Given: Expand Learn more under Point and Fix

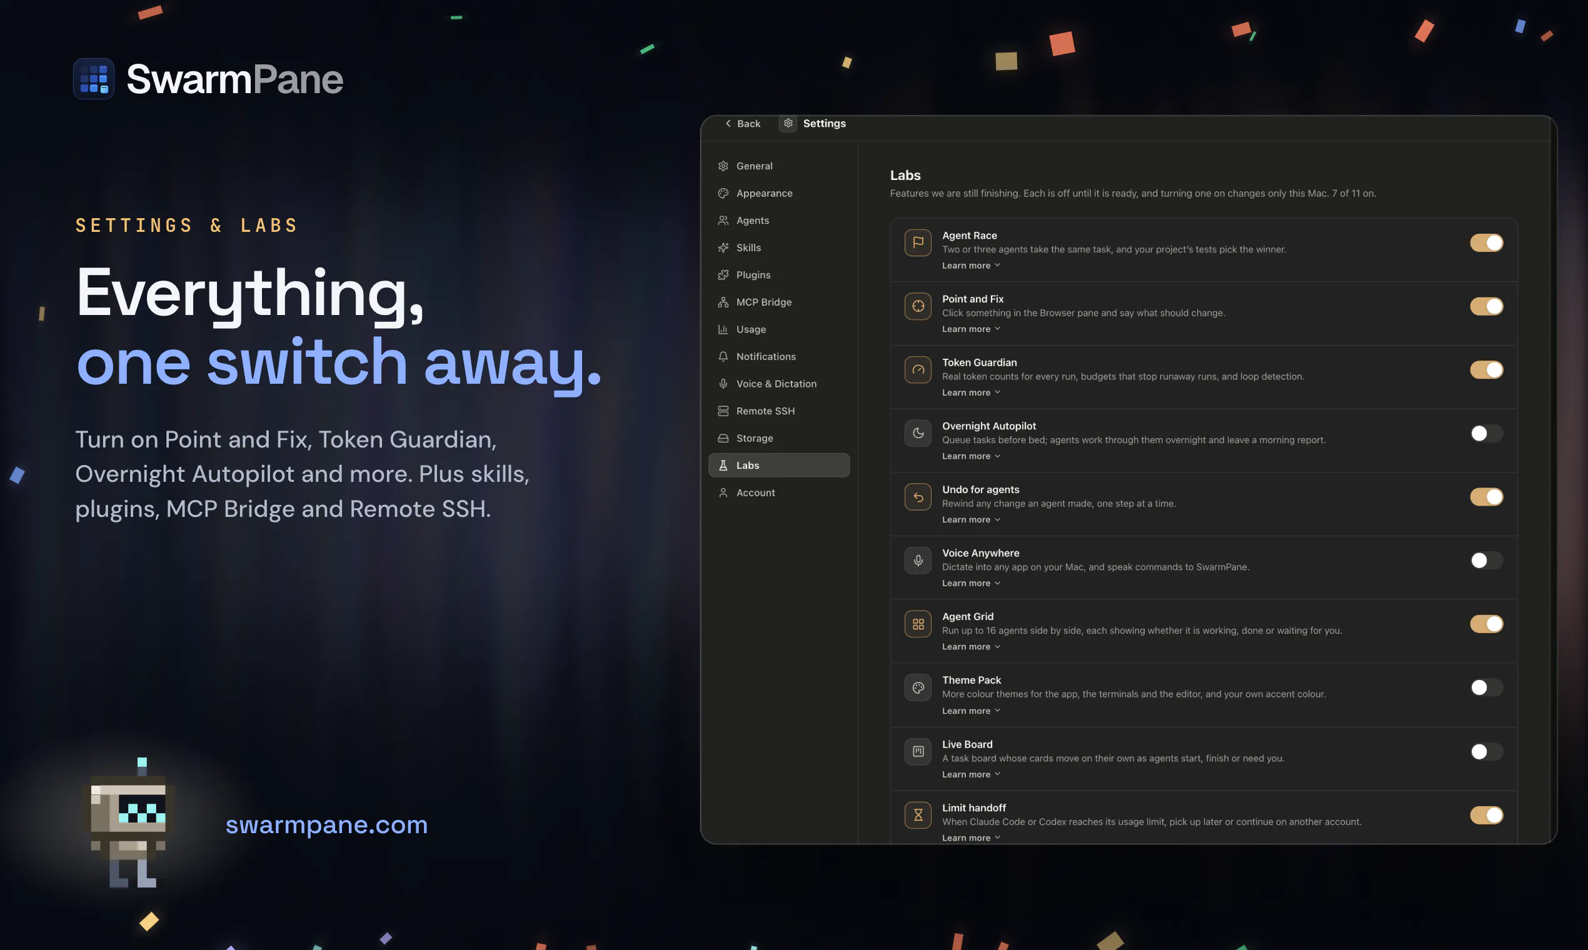Looking at the screenshot, I should pos(971,329).
